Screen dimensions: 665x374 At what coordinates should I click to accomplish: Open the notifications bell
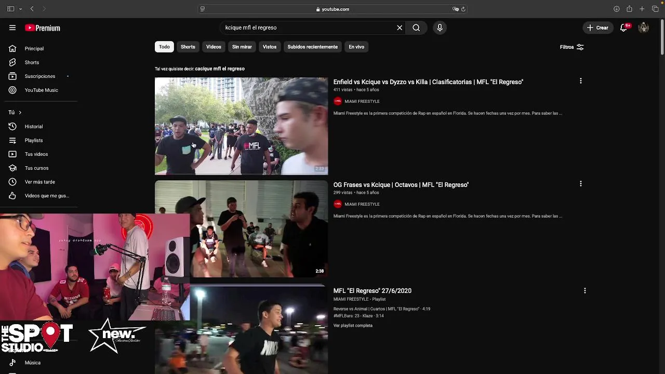point(624,28)
